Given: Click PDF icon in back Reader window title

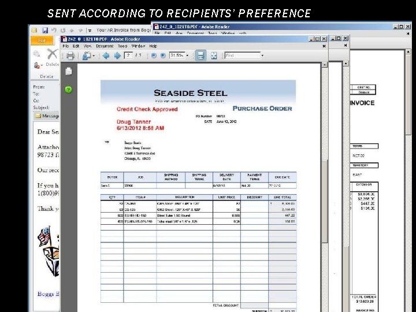Looking at the screenshot, I should point(157,27).
